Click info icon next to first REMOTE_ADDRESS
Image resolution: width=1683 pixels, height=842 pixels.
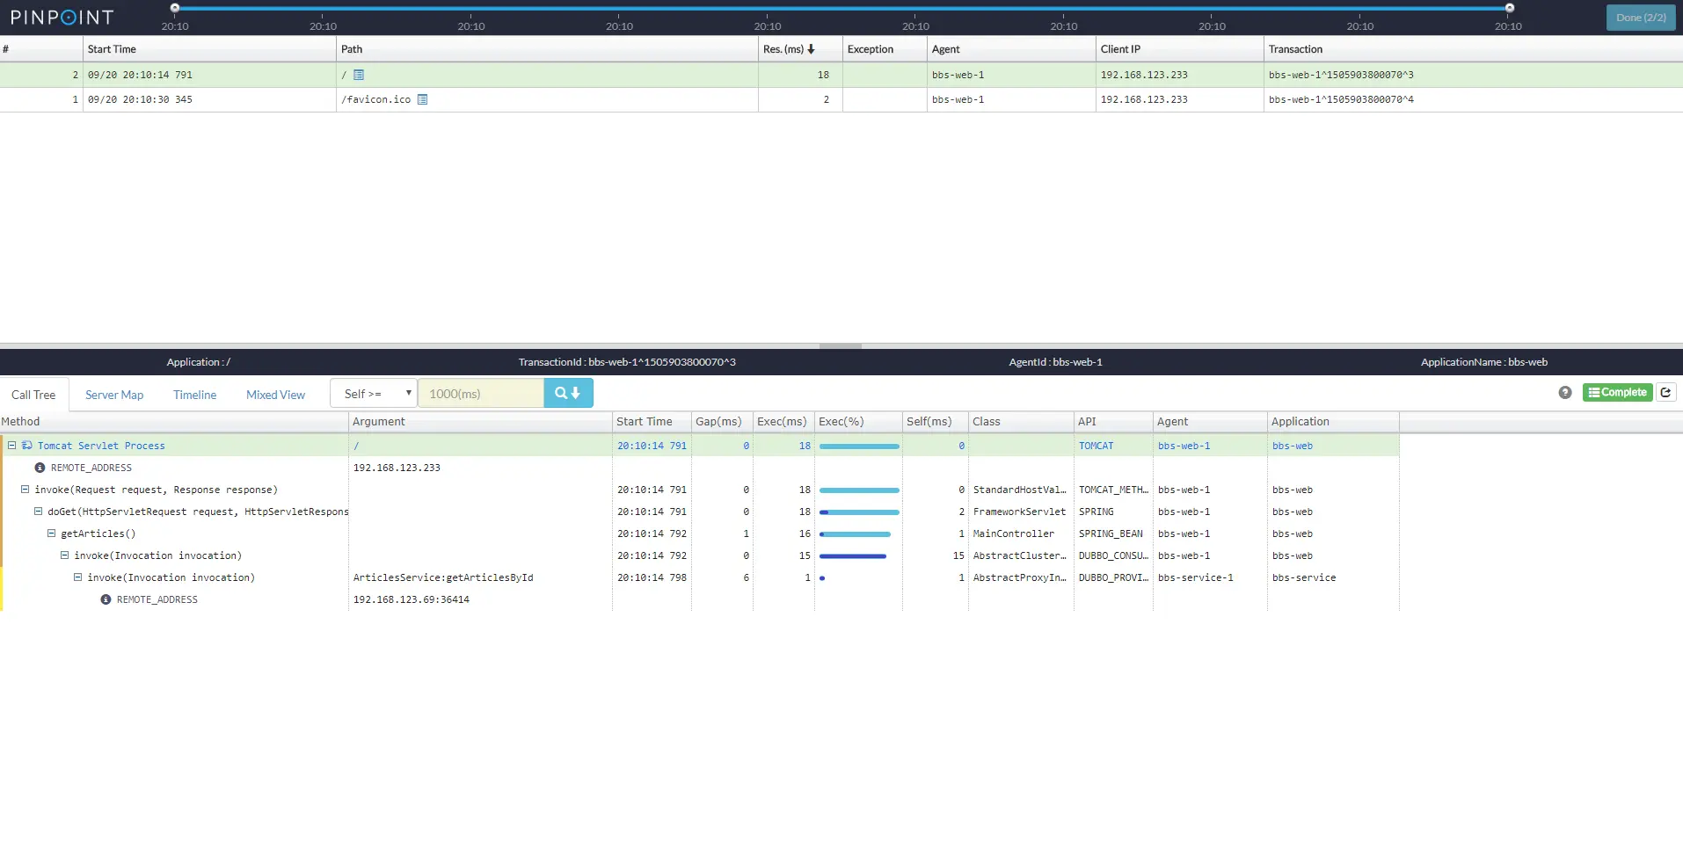pyautogui.click(x=40, y=468)
